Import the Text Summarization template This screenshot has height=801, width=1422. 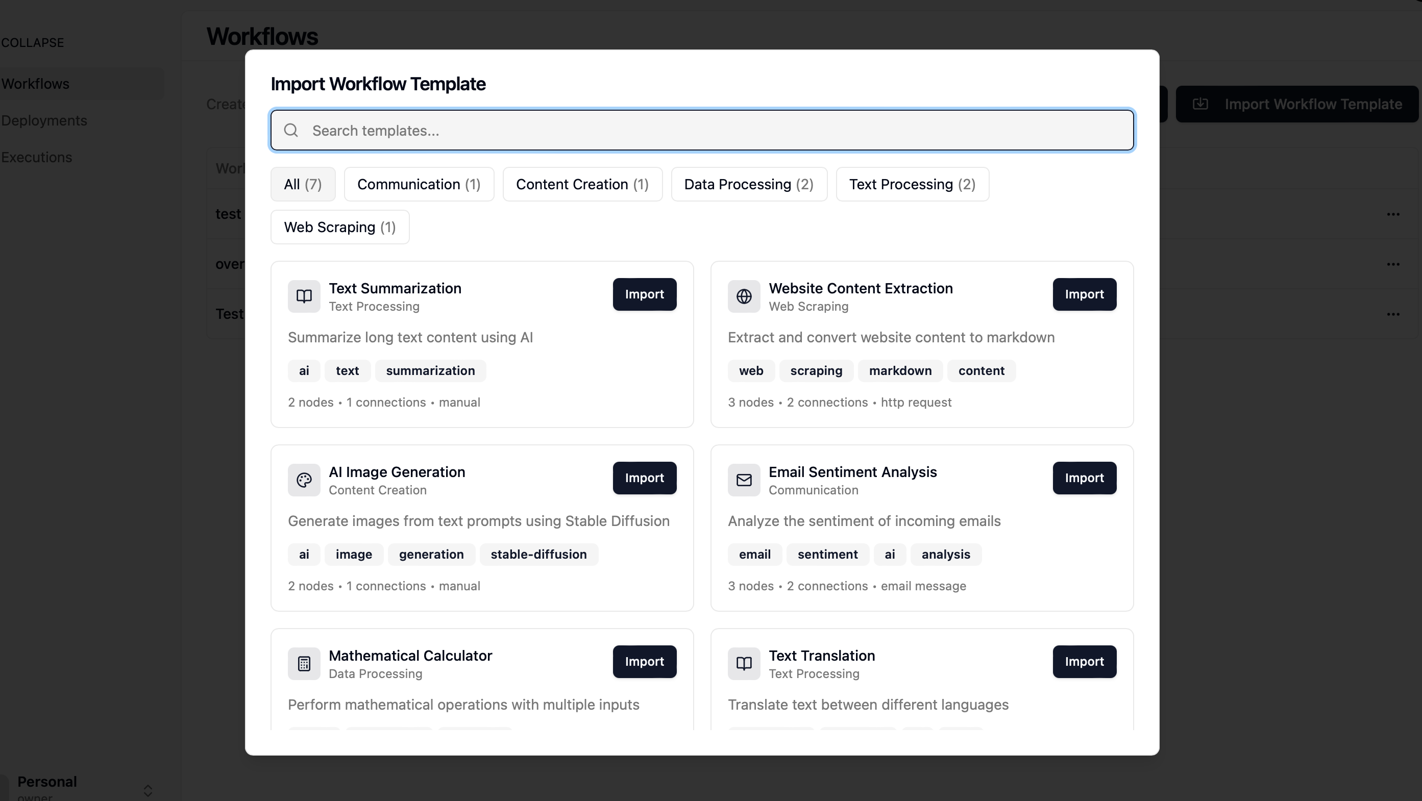pos(644,294)
